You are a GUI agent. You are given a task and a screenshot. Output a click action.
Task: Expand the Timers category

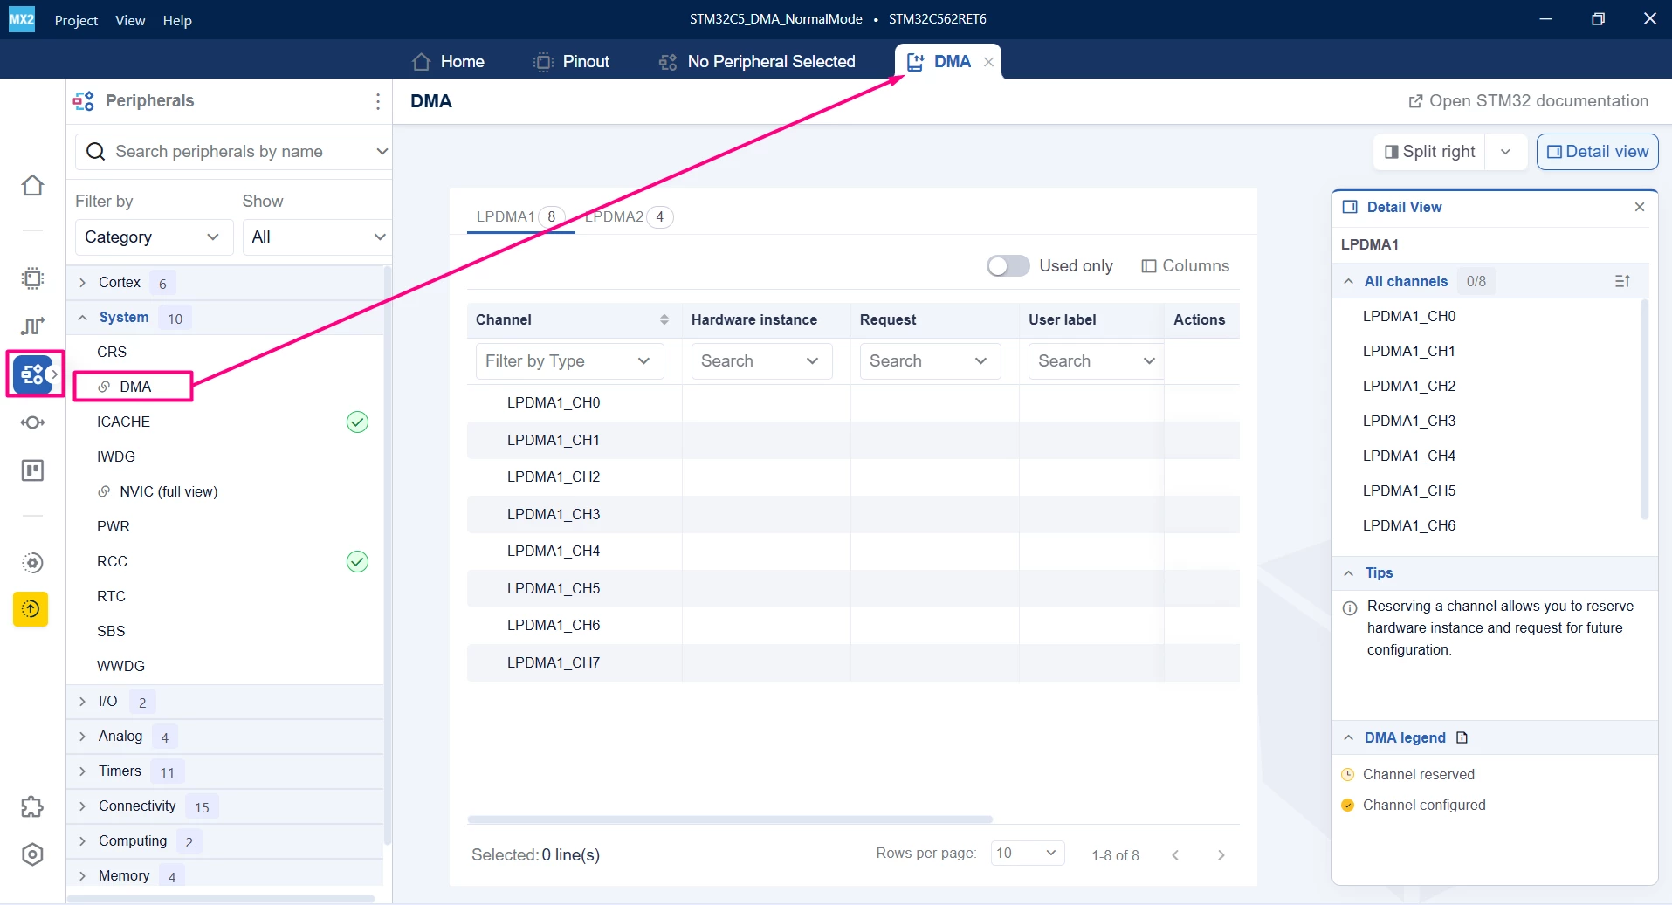[x=83, y=771]
